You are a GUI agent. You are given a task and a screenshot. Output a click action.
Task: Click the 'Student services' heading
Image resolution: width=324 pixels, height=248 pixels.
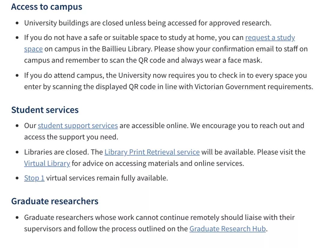(x=45, y=110)
